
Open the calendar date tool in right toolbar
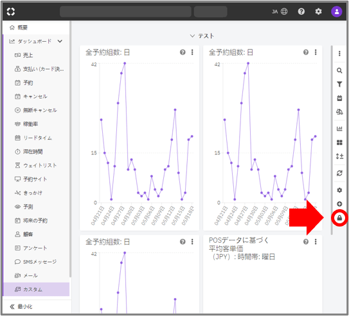339,98
